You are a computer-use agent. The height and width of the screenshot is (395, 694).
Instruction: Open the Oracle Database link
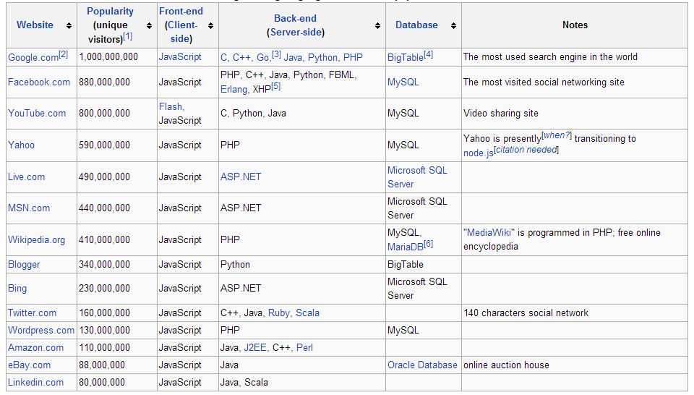coord(422,365)
